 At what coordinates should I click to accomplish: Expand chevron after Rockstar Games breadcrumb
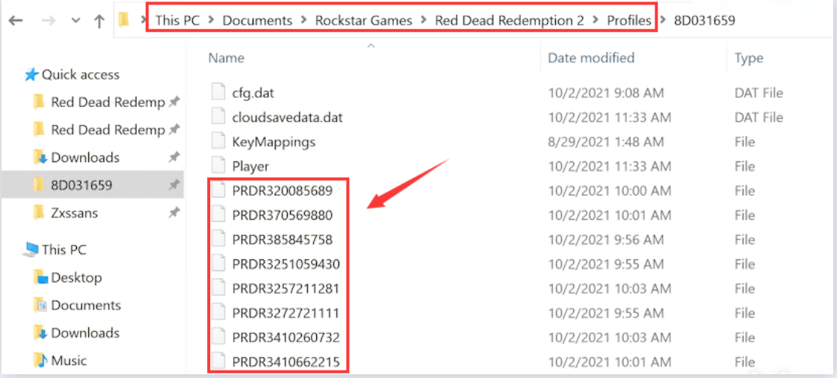pyautogui.click(x=424, y=21)
